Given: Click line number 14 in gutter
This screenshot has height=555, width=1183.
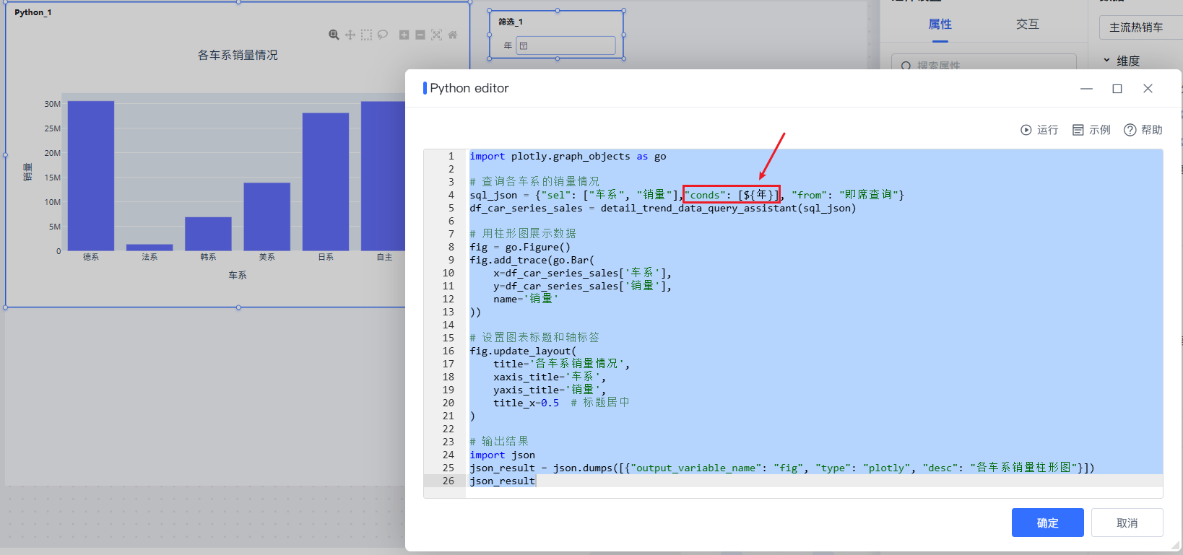Looking at the screenshot, I should coord(448,325).
